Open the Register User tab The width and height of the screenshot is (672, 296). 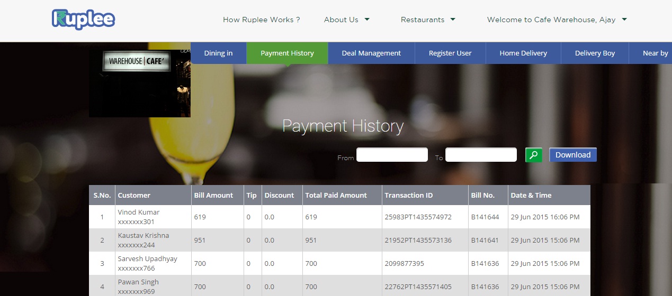450,53
